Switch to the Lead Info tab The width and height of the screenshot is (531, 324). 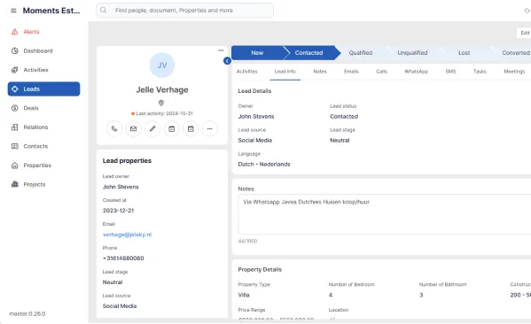click(x=285, y=72)
